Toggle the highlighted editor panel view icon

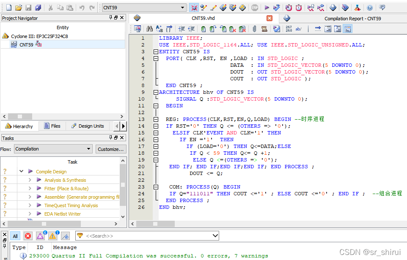(347, 29)
